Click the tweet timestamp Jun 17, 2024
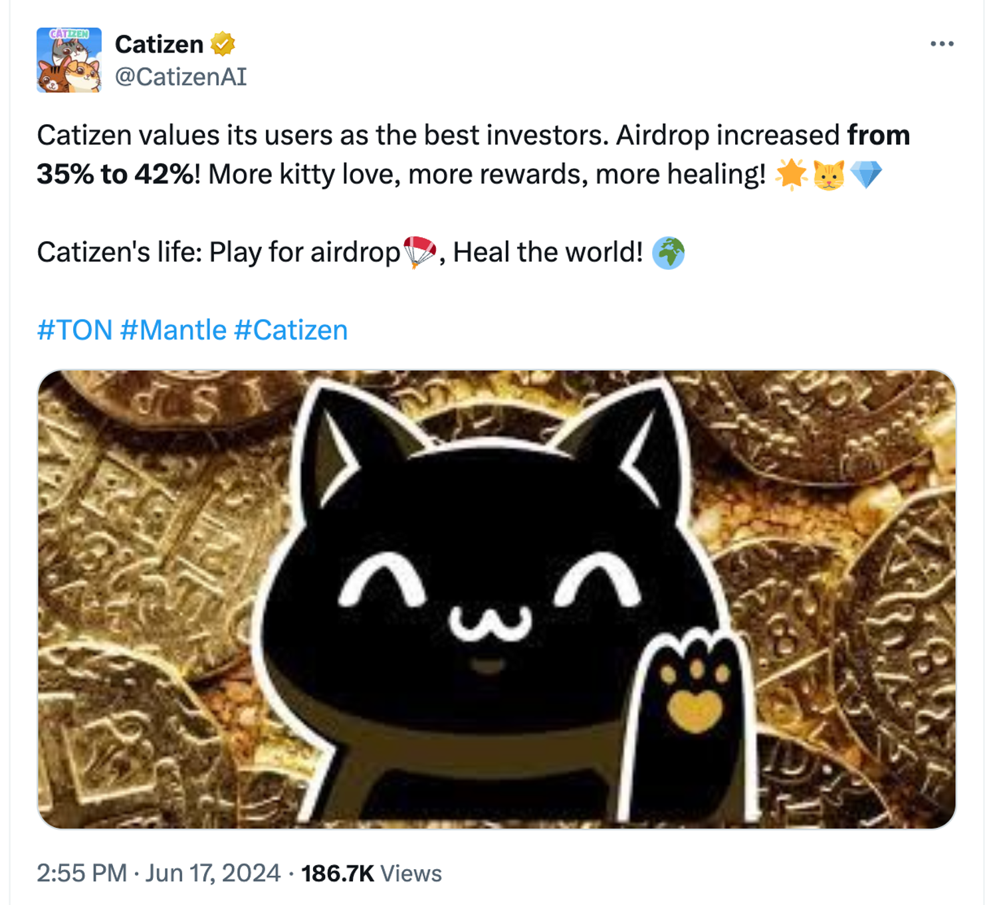997x905 pixels. click(x=213, y=874)
